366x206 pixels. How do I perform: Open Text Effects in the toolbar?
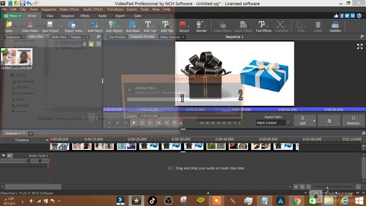pos(264,26)
